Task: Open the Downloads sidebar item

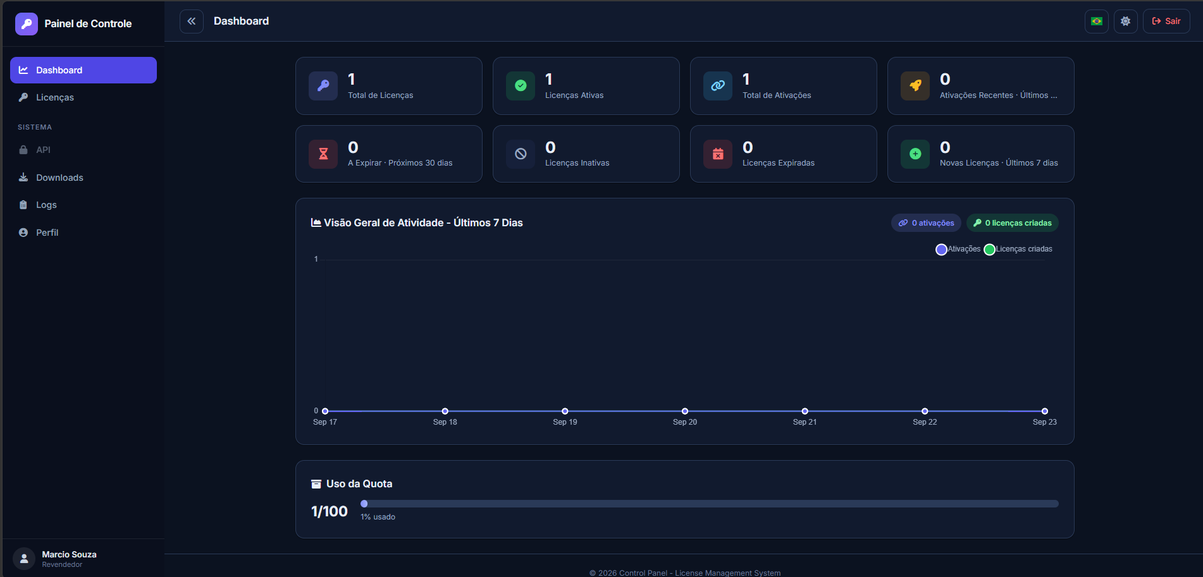Action: pos(83,178)
